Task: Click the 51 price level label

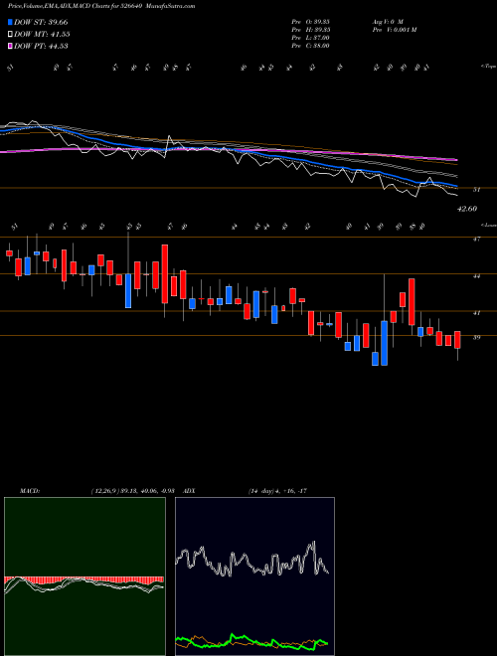Action: click(x=476, y=190)
